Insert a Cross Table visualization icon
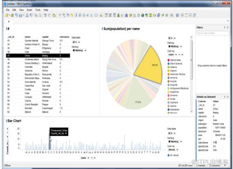The image size is (233, 169). tap(110, 15)
